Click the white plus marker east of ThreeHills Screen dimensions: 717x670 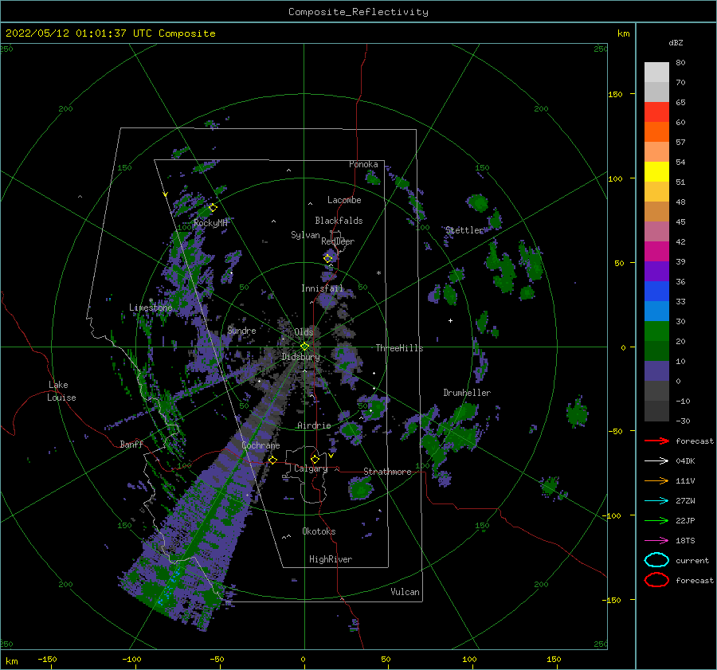point(450,320)
